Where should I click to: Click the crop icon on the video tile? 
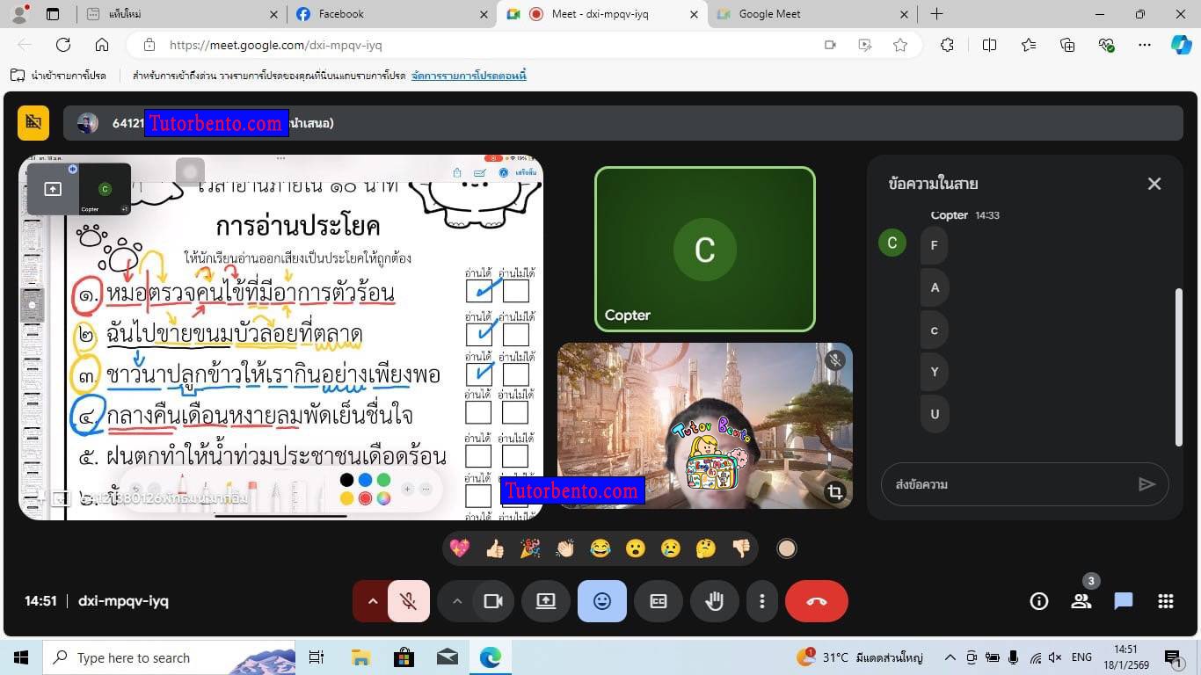[833, 493]
